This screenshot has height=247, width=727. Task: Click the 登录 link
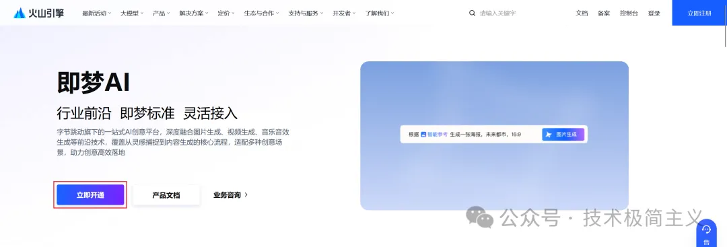click(x=654, y=13)
